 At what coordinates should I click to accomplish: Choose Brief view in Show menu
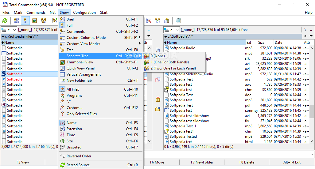coord(101,19)
